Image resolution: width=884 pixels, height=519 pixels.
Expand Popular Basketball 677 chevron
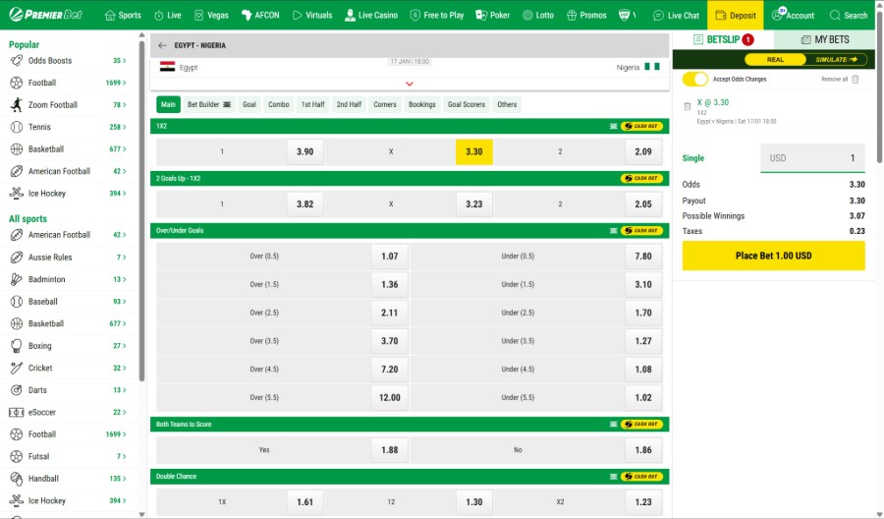click(x=124, y=149)
